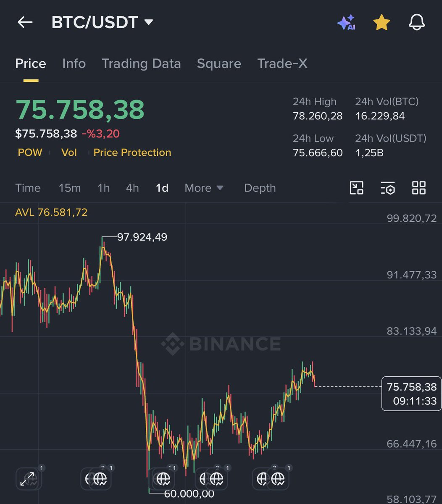This screenshot has width=442, height=504.
Task: Tap the 83.133,94 price axis label
Action: click(x=412, y=331)
